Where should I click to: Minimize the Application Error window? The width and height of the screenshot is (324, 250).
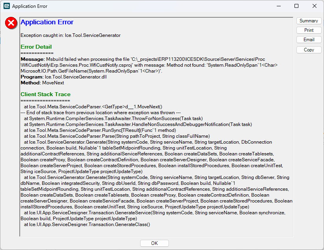(279, 6)
